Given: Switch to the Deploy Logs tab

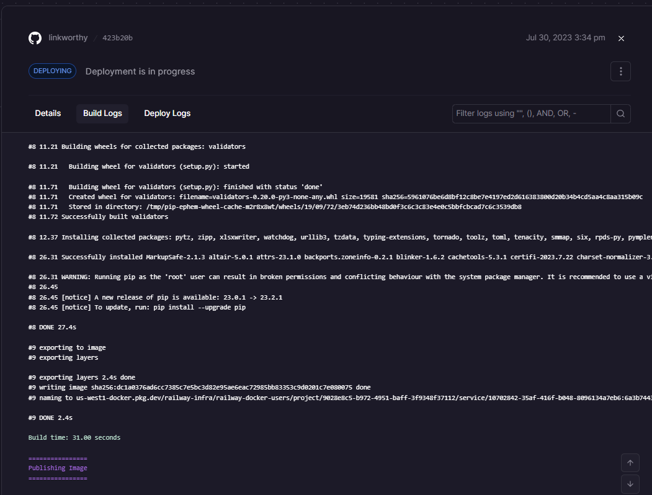Looking at the screenshot, I should click(167, 113).
